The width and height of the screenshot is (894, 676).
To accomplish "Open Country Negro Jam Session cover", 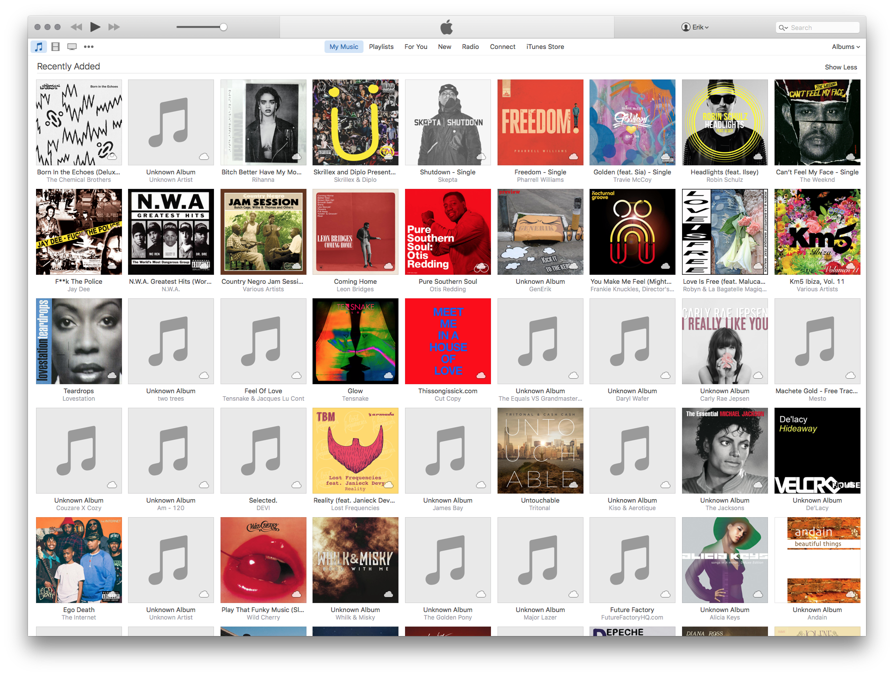I will tap(263, 232).
